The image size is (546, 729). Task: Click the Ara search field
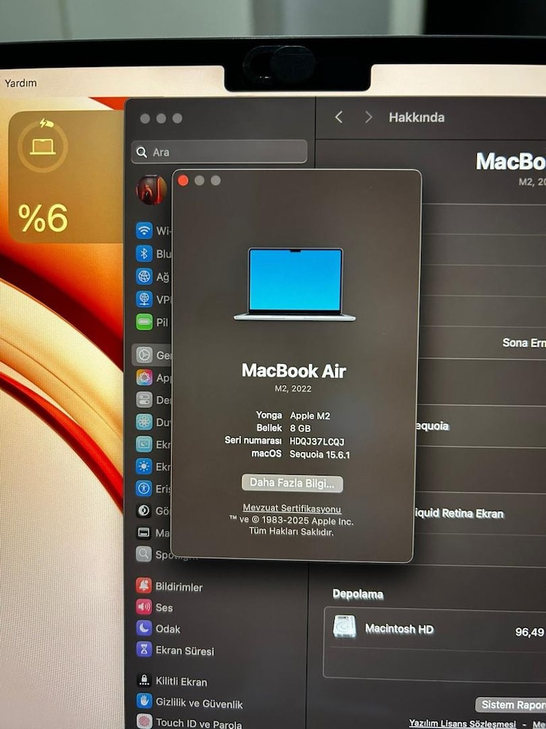click(x=219, y=152)
